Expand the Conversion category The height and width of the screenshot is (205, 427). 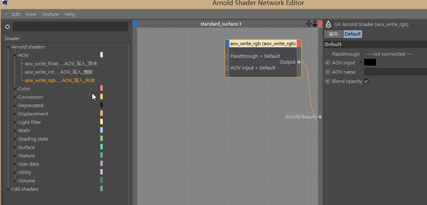point(15,97)
